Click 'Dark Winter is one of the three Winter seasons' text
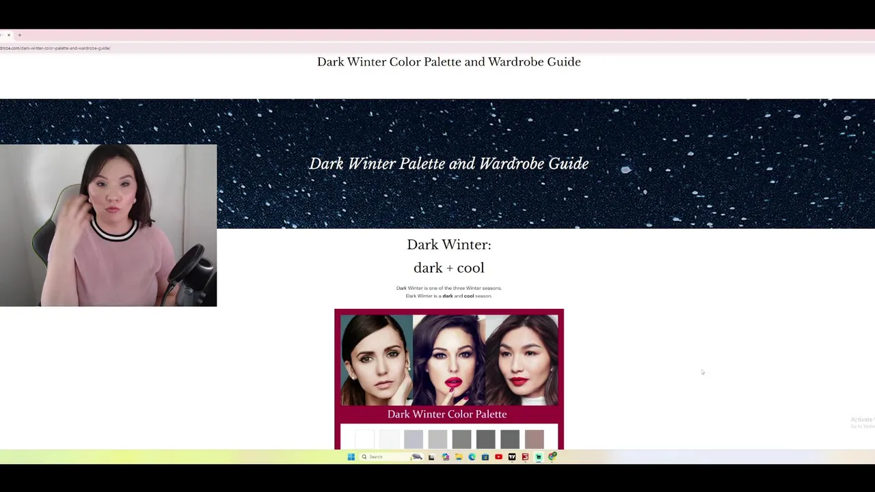 (449, 288)
